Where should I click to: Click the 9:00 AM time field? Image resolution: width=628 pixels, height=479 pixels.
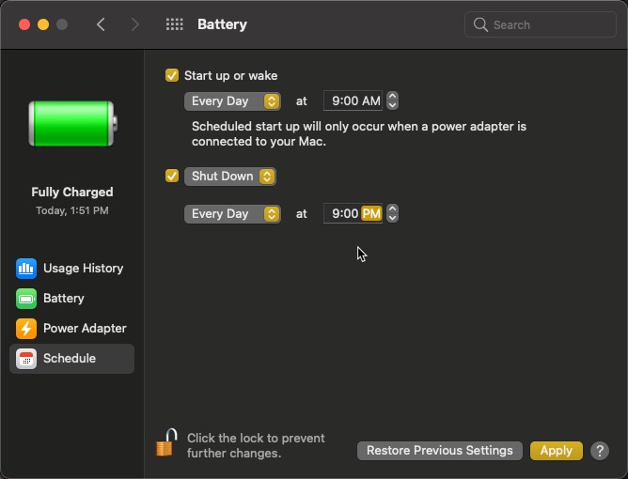(353, 100)
